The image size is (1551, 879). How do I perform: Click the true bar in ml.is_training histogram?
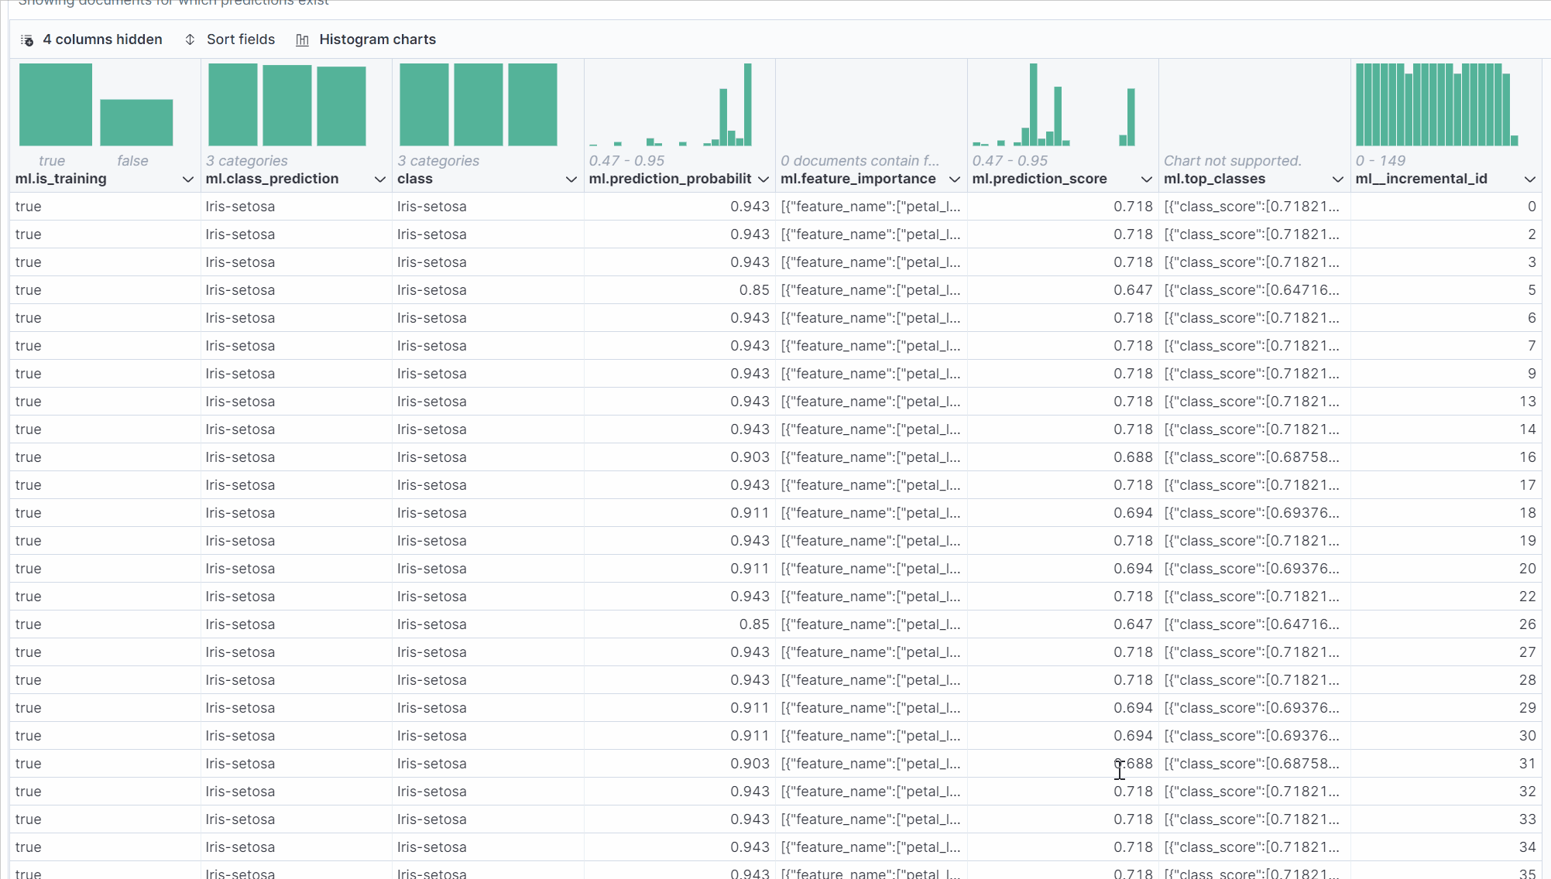point(56,104)
